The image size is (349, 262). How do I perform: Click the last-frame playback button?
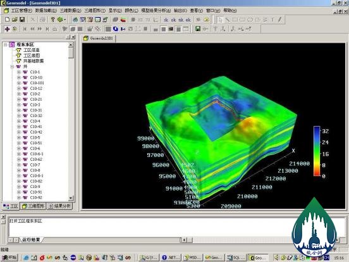pyautogui.click(x=47, y=29)
